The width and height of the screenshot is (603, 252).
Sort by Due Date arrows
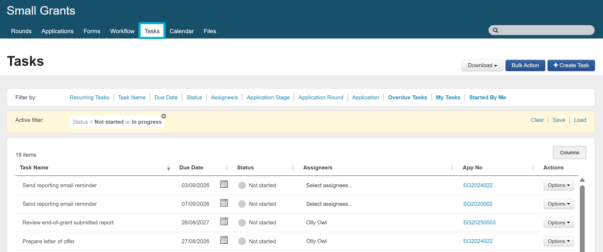(x=226, y=168)
